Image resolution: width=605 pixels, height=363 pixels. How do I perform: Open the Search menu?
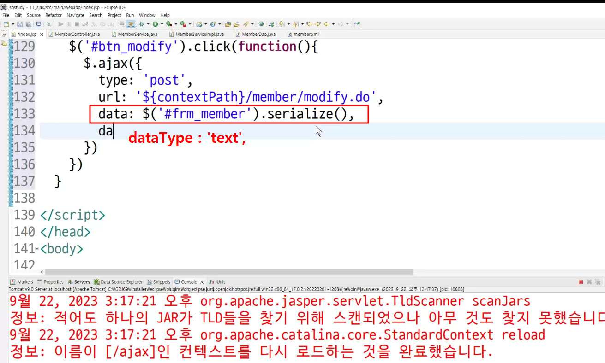coord(96,15)
